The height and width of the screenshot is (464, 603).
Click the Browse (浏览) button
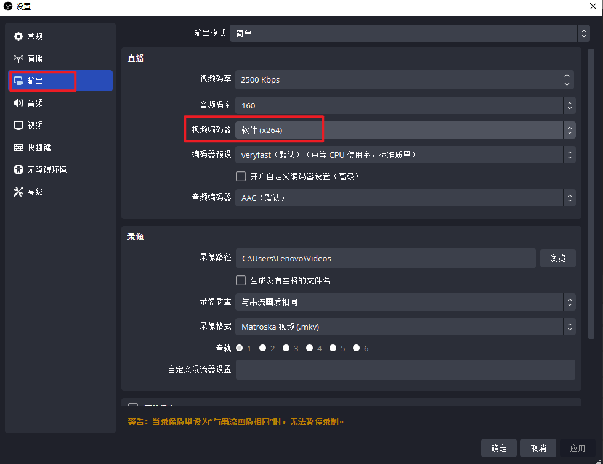pos(557,258)
